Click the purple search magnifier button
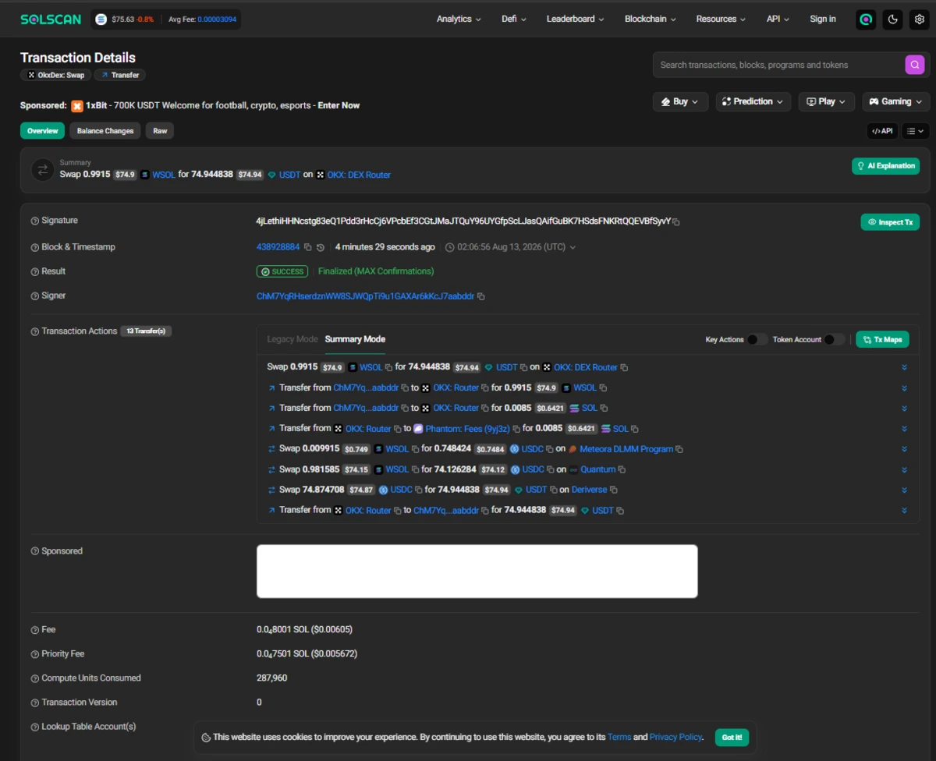This screenshot has height=761, width=936. [914, 65]
